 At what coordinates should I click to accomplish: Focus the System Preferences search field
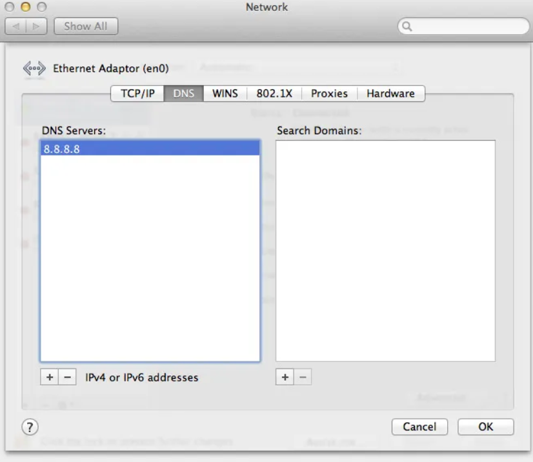[464, 26]
